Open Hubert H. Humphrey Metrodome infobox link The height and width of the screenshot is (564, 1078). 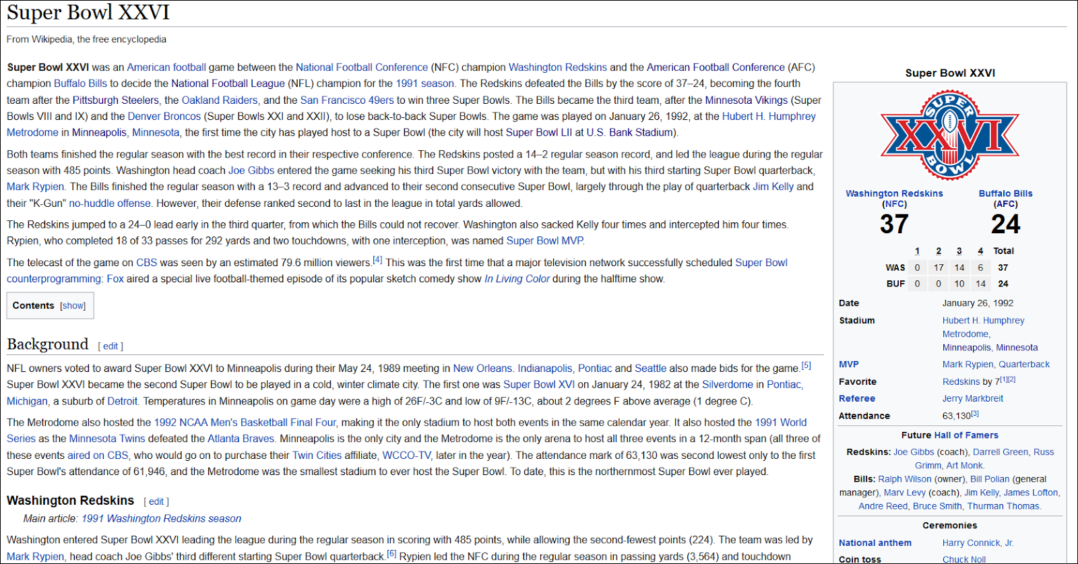pos(983,327)
